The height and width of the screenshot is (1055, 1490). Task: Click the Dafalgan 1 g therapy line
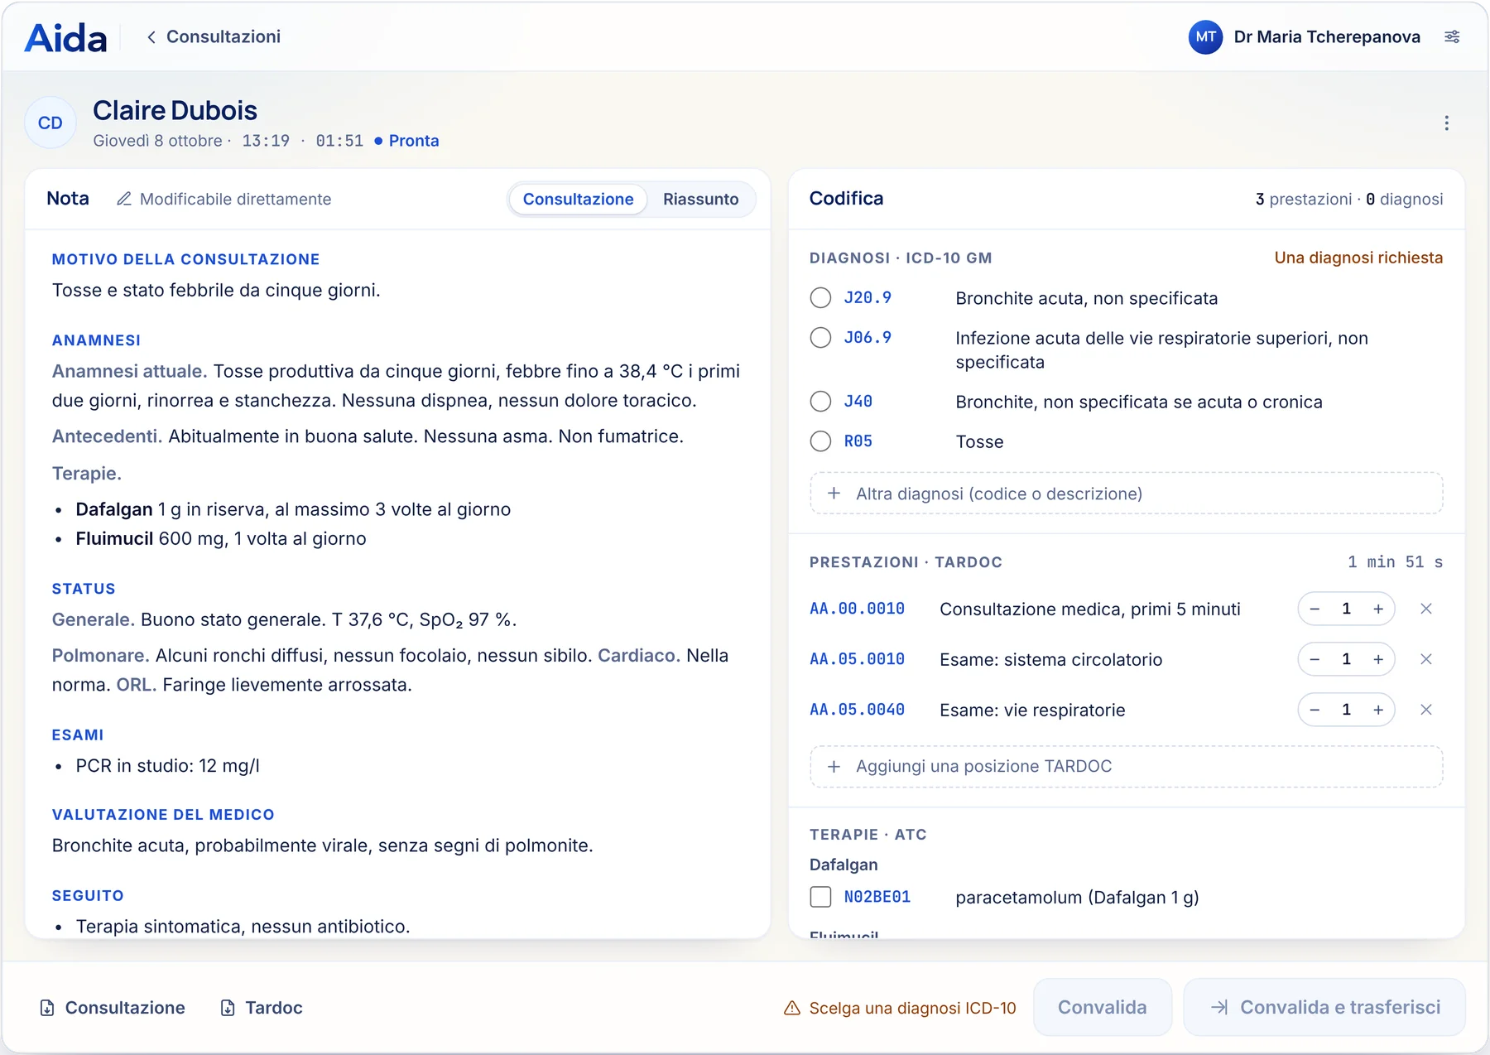(293, 509)
